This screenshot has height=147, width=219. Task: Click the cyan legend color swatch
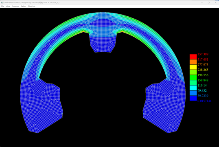pos(193,88)
